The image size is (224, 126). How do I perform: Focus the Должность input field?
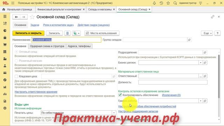pyautogui.click(x=173, y=82)
